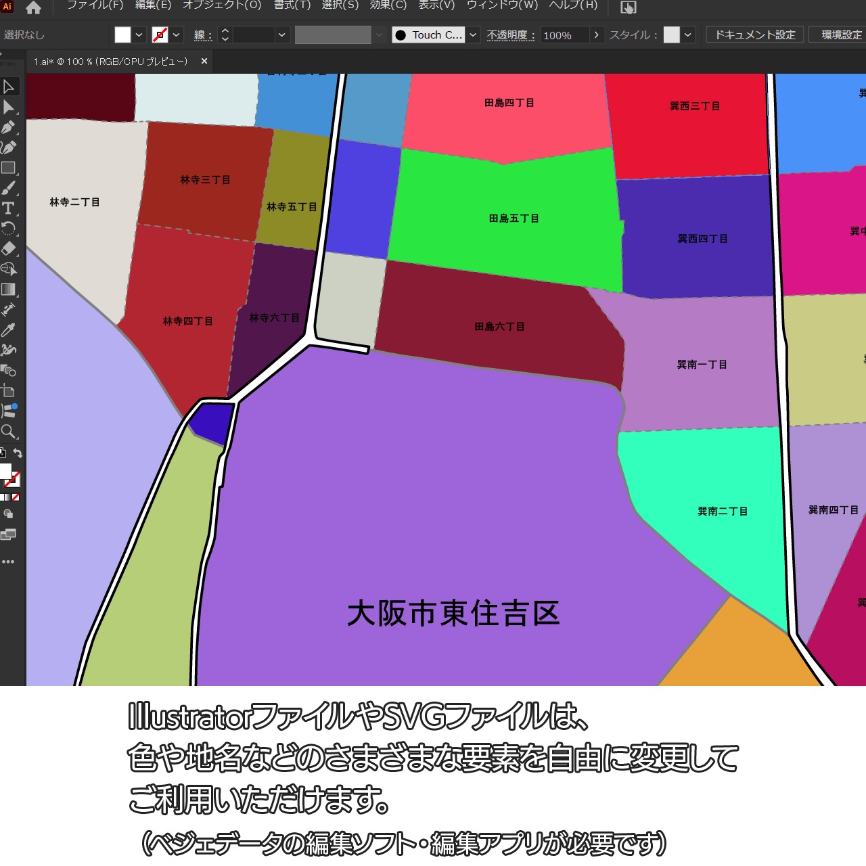The image size is (866, 866).
Task: Activate the Type tool
Action: click(x=9, y=208)
